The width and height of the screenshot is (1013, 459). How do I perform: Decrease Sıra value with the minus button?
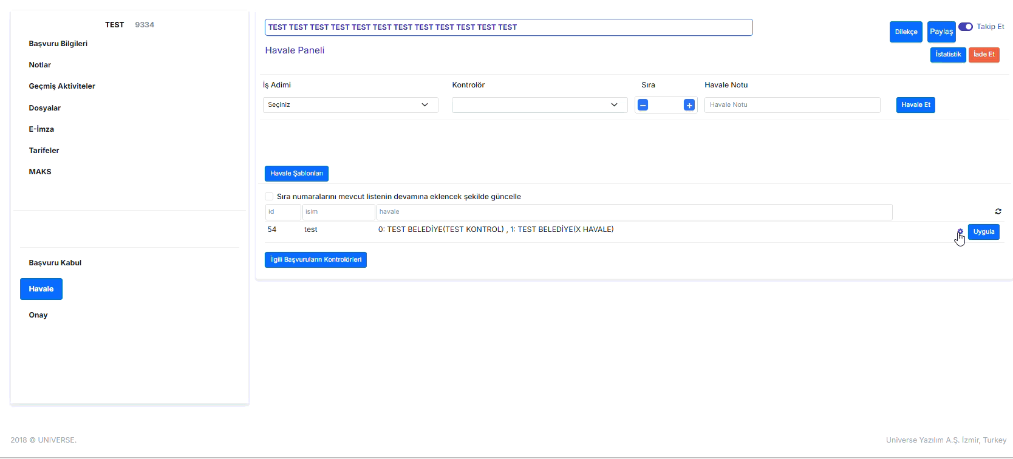pos(643,105)
